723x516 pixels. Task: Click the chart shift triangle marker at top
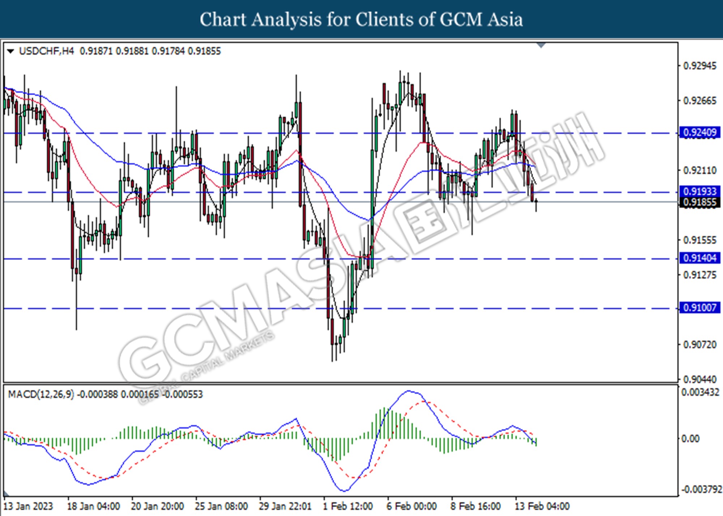tap(541, 45)
